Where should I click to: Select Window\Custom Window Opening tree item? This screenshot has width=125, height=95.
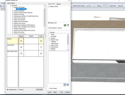click(23, 13)
